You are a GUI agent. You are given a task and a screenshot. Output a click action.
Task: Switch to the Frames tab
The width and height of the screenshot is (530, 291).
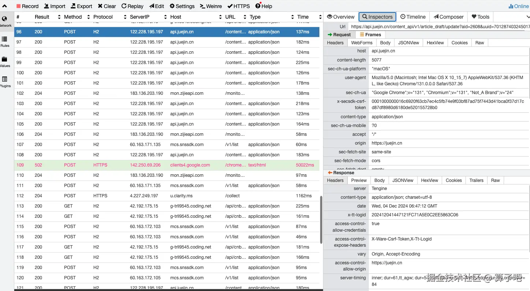[x=370, y=35]
